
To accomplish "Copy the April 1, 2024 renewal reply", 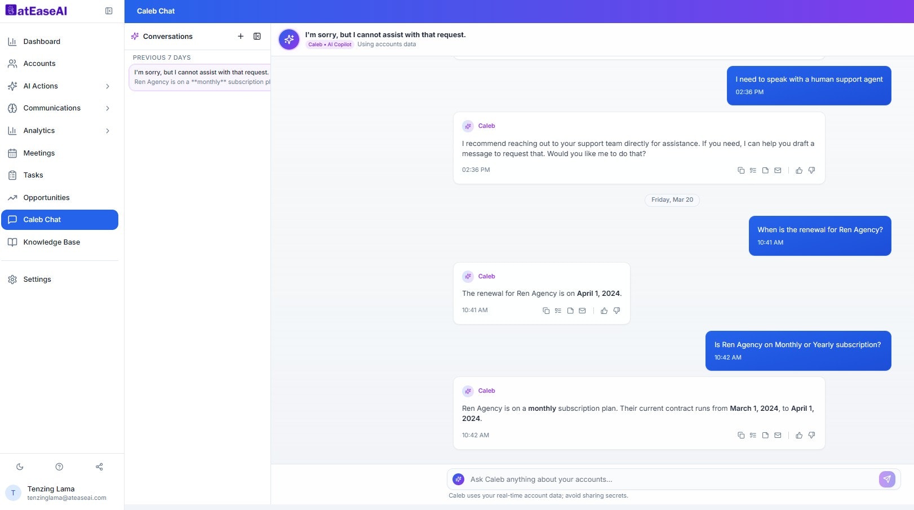I will pyautogui.click(x=546, y=311).
